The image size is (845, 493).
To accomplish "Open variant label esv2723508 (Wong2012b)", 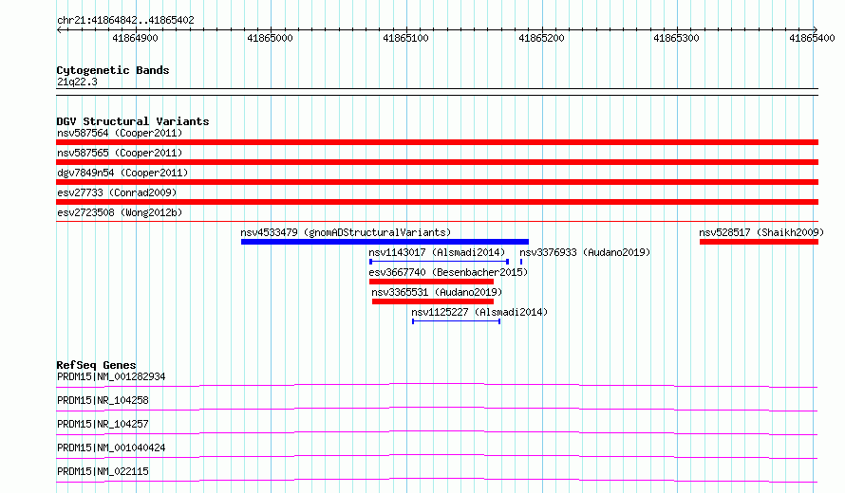I will 120,212.
